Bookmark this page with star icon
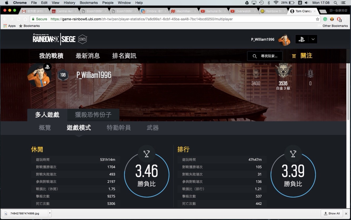This screenshot has width=351, height=220. click(x=318, y=19)
